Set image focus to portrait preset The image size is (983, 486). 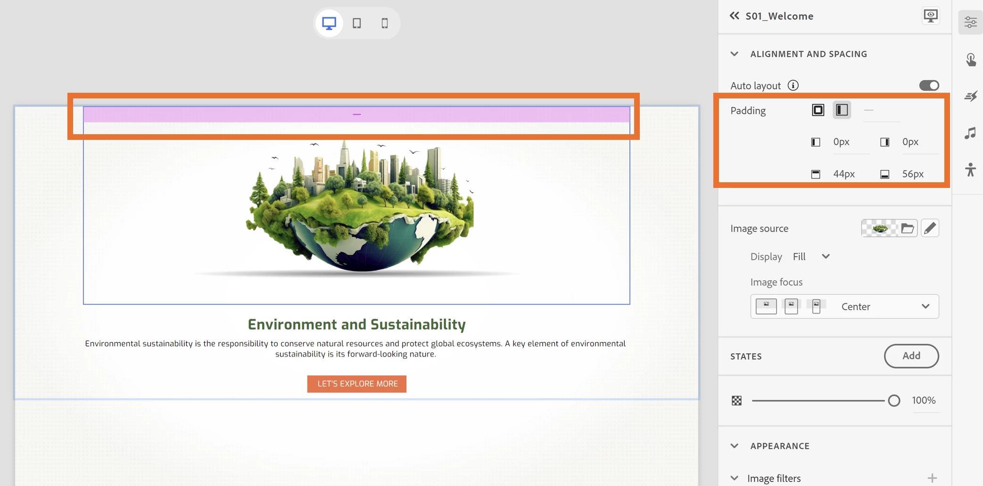point(816,306)
